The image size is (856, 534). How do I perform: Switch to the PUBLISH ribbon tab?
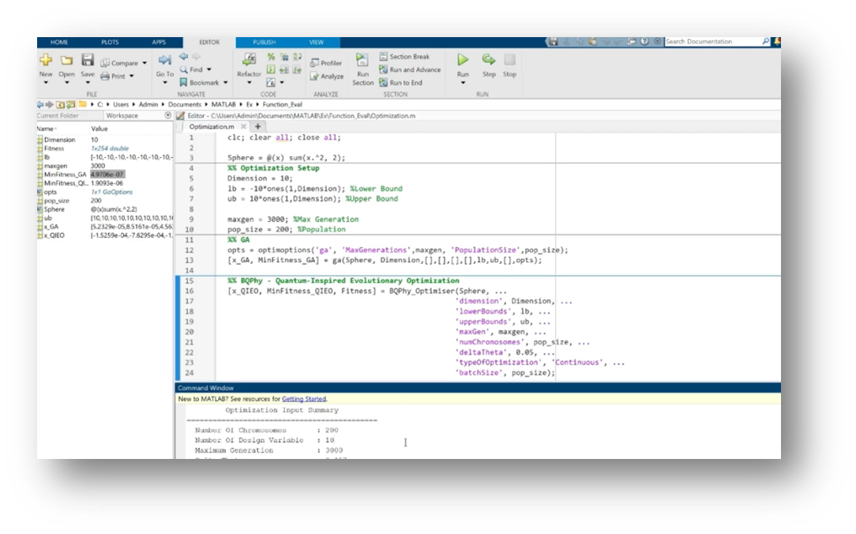click(264, 42)
